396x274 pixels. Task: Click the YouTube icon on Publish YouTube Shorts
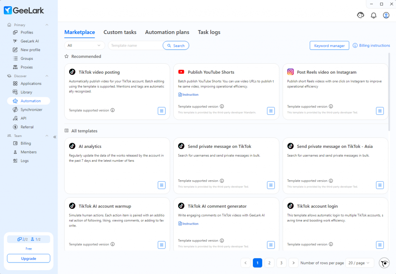coord(181,72)
